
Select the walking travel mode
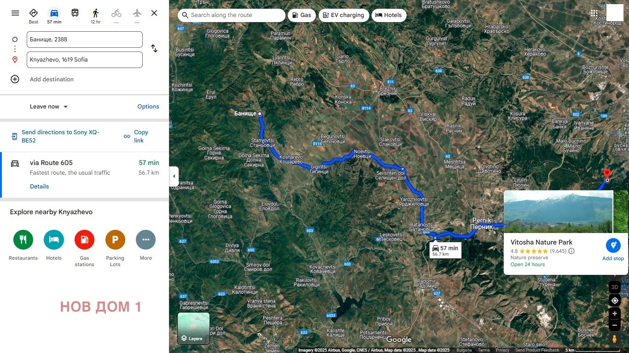tap(95, 13)
